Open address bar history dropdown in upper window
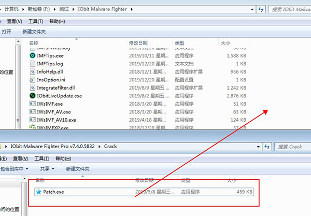The height and width of the screenshot is (216, 311). click(252, 9)
